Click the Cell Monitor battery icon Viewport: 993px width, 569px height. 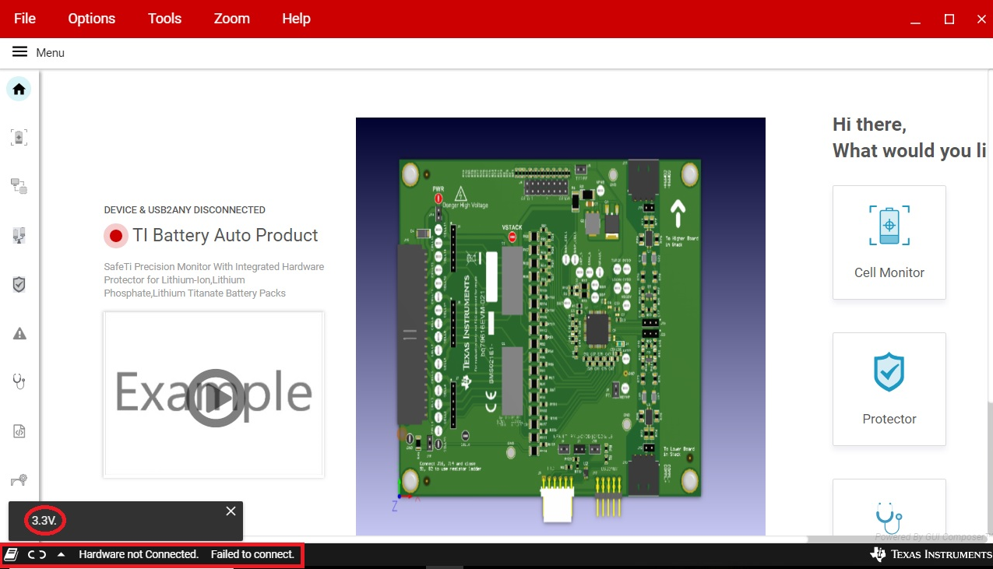(889, 225)
